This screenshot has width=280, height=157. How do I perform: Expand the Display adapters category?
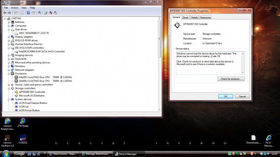pos(9,37)
